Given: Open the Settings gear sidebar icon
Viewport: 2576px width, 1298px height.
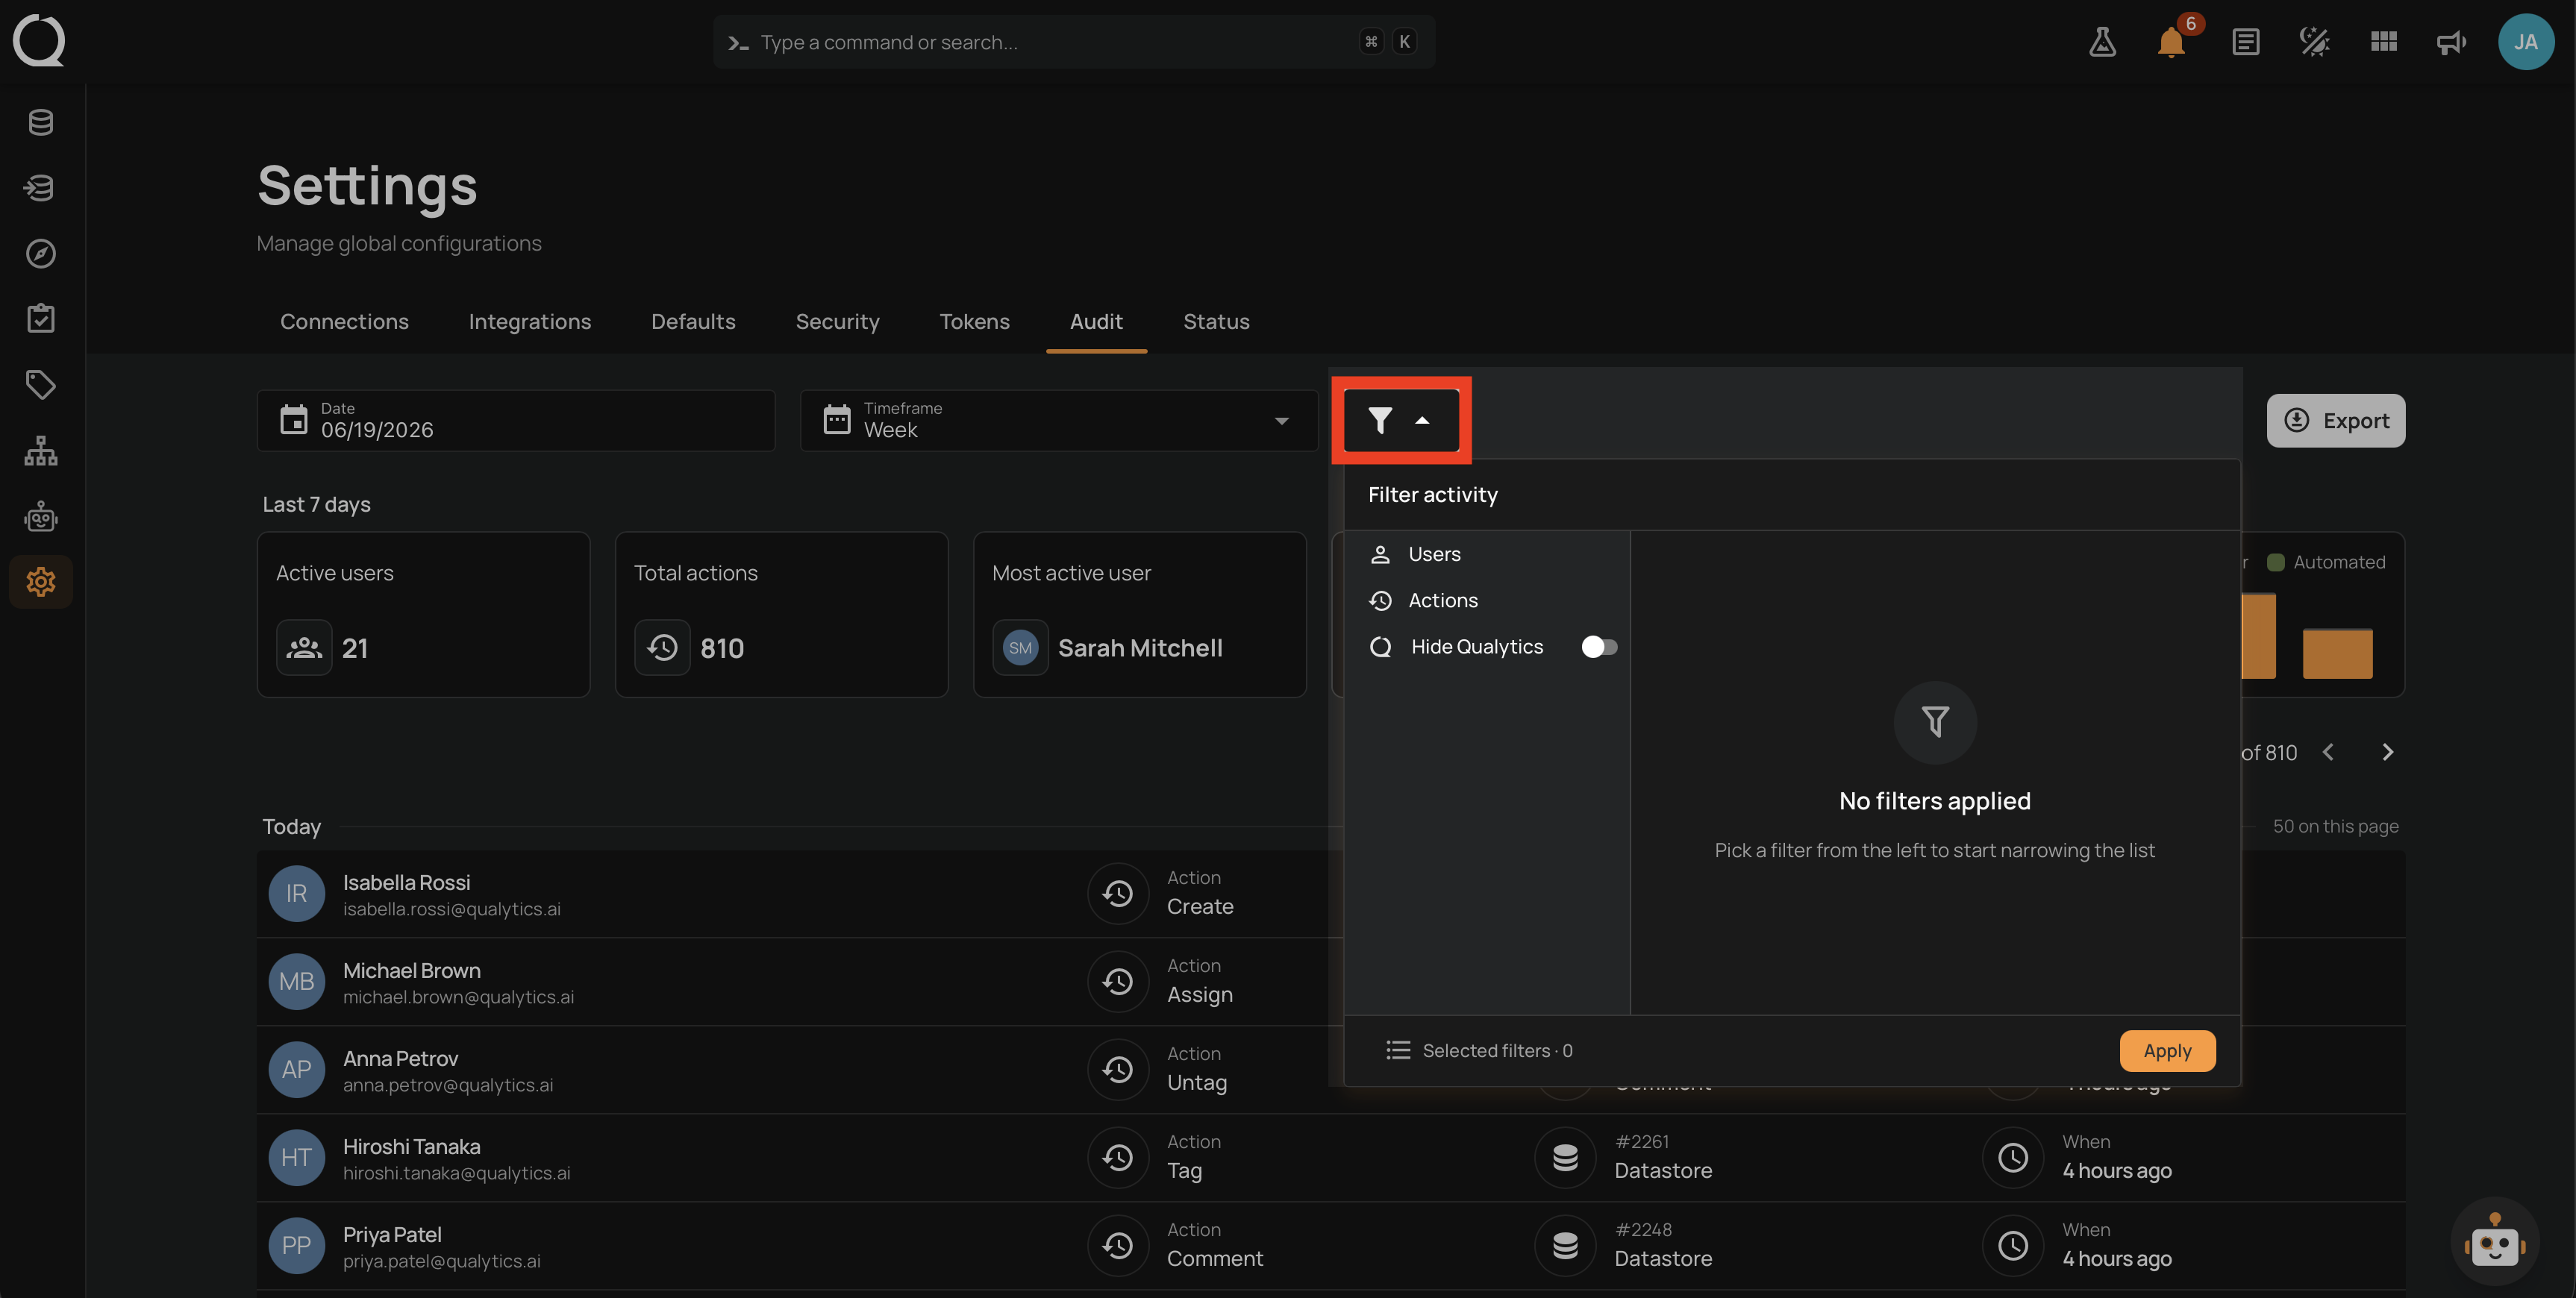Looking at the screenshot, I should point(41,582).
